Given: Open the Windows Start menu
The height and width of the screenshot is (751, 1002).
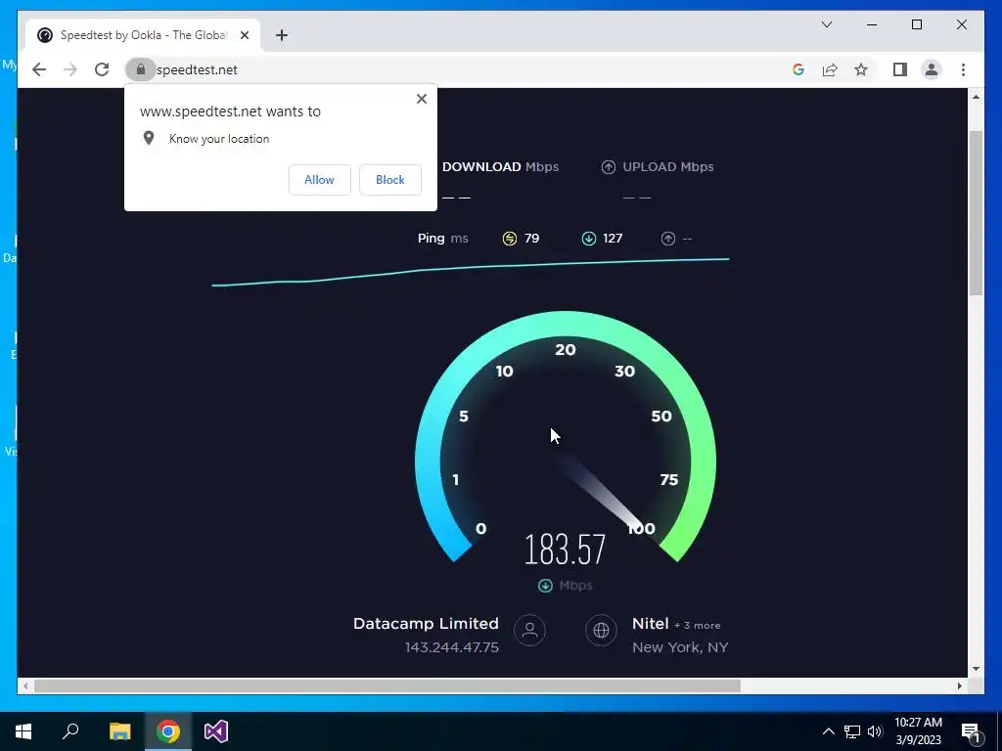Looking at the screenshot, I should (23, 731).
